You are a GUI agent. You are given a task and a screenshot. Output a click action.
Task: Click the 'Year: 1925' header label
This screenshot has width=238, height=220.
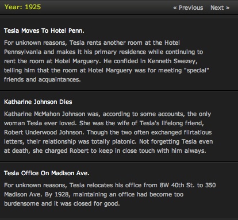22,7
